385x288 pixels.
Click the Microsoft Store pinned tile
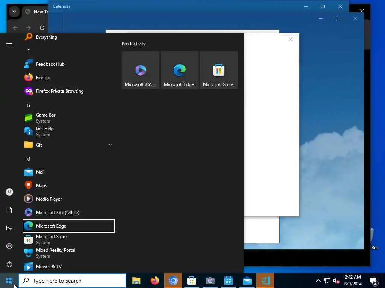pyautogui.click(x=219, y=70)
